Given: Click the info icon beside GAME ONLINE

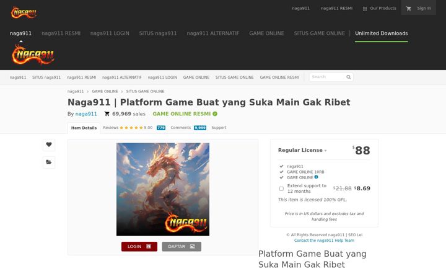Looking at the screenshot, I should point(316,177).
